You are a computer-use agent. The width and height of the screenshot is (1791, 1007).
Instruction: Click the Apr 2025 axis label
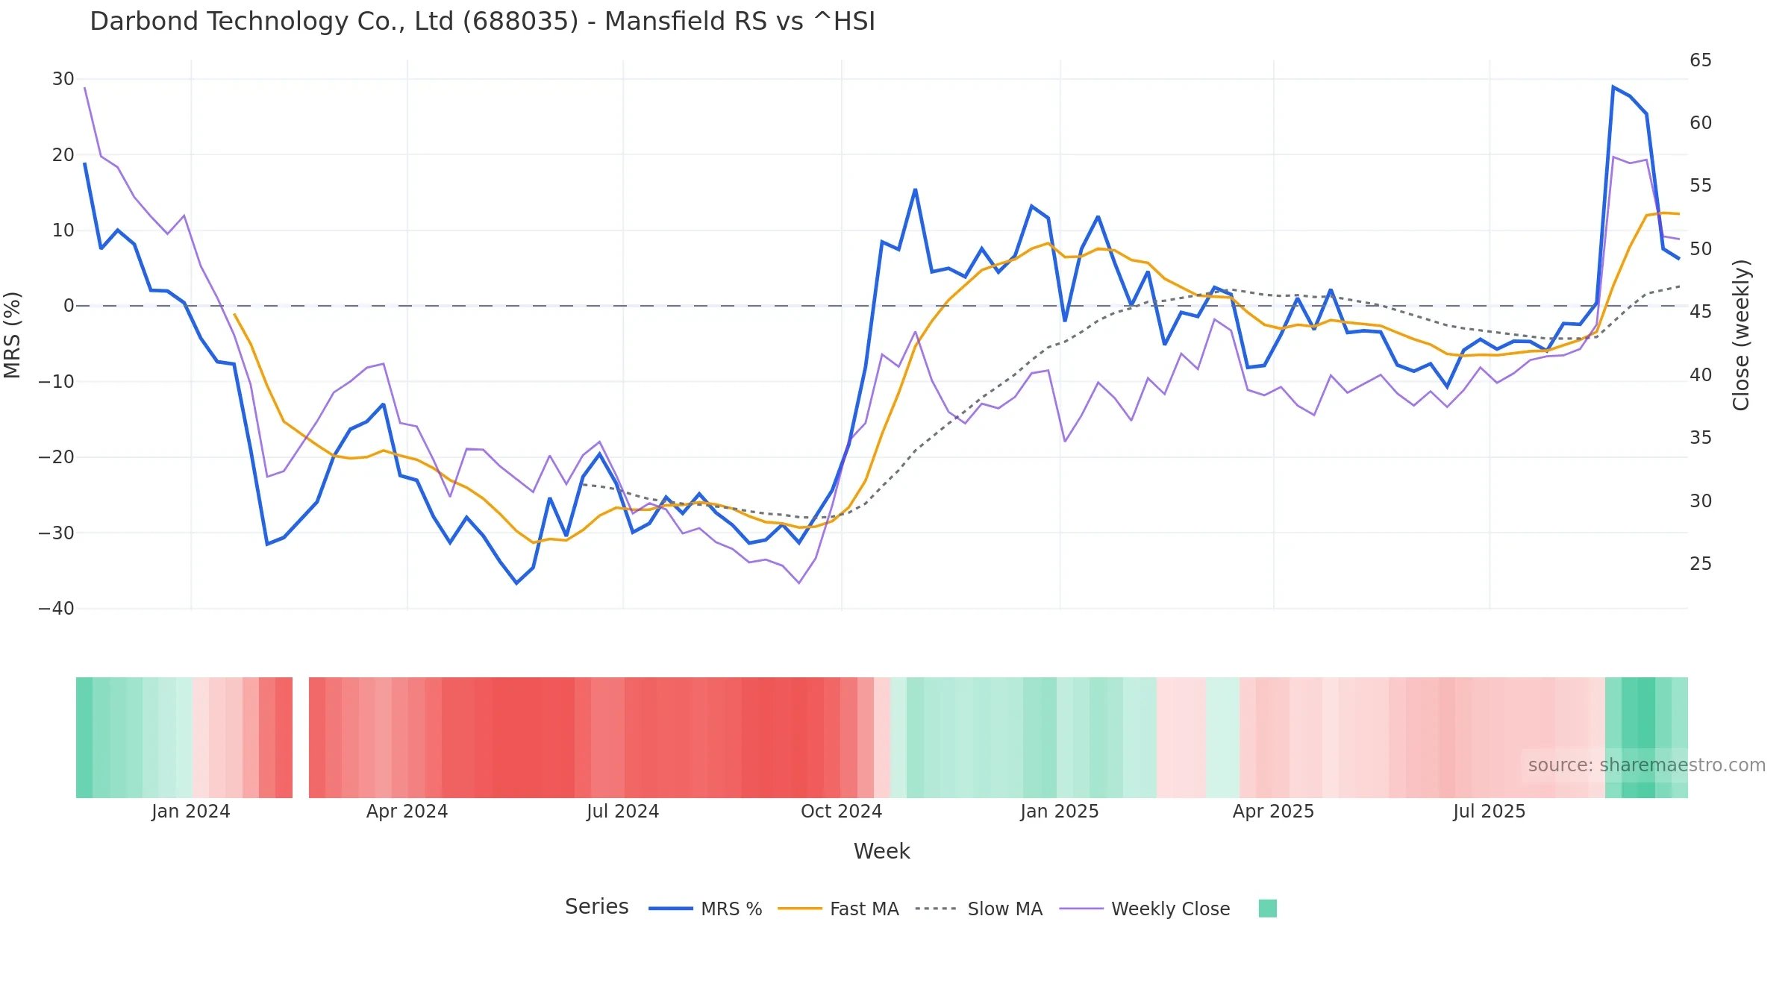pyautogui.click(x=1273, y=812)
